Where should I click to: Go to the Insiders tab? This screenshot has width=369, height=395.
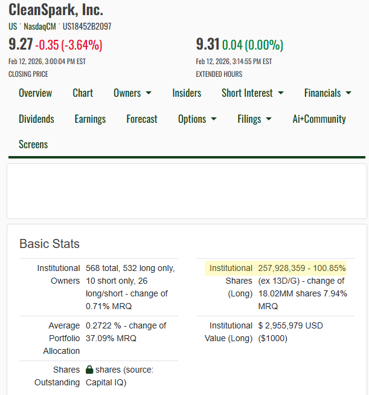click(187, 93)
